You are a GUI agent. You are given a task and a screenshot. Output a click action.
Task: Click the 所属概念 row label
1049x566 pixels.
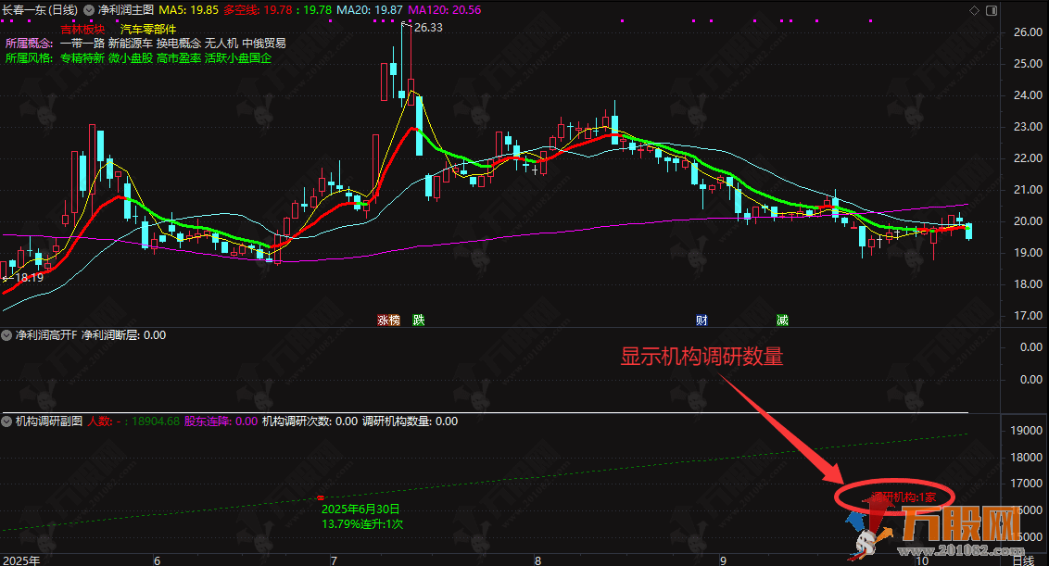click(29, 43)
